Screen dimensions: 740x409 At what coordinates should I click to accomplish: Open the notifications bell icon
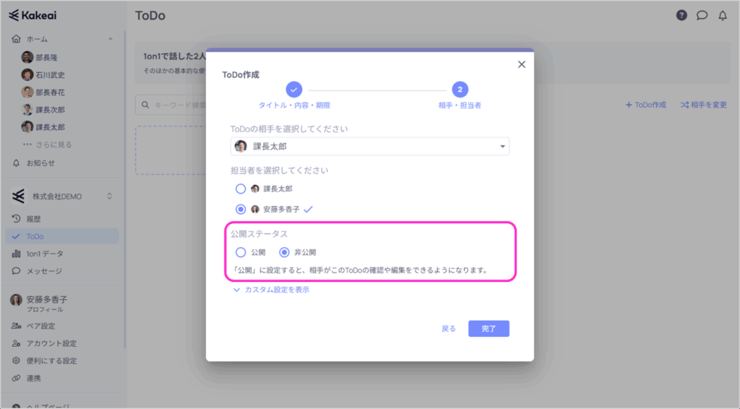722,16
